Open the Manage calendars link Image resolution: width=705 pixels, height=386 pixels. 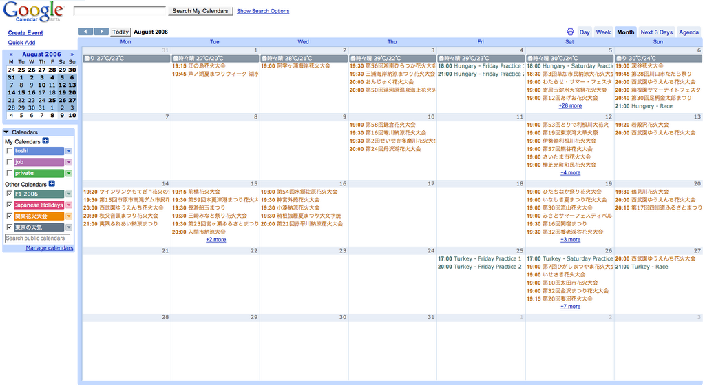(50, 248)
